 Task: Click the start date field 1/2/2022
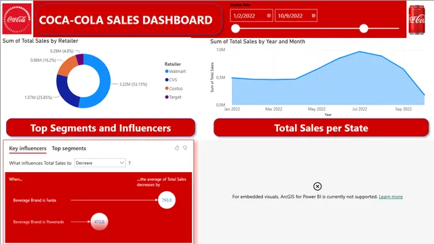252,16
